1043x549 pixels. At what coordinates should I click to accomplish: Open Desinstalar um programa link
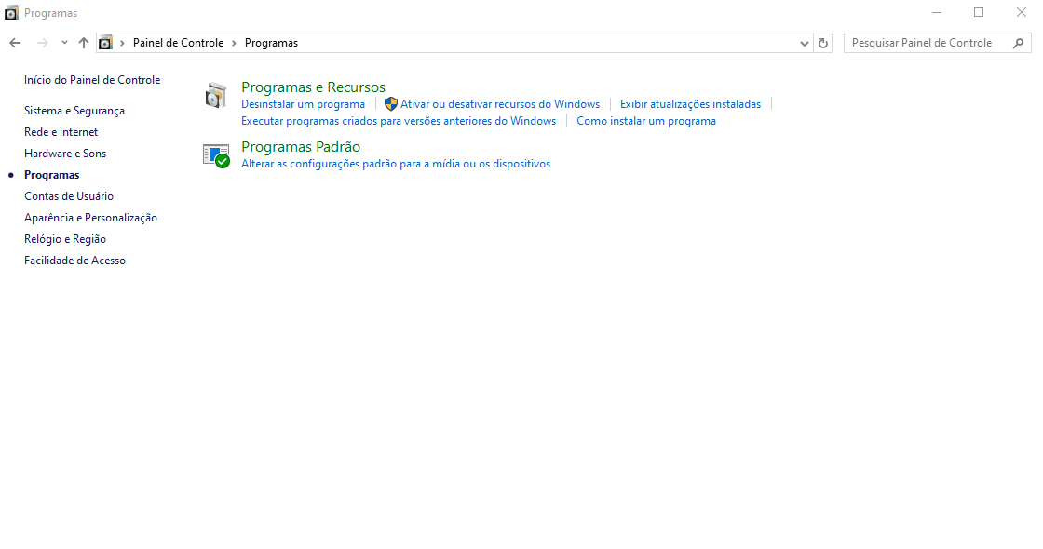(x=303, y=104)
